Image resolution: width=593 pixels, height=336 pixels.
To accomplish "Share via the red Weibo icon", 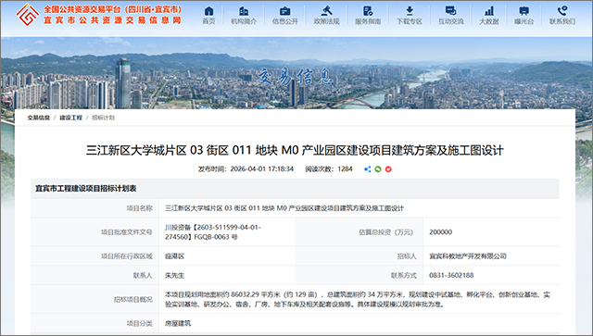I will tap(388, 169).
